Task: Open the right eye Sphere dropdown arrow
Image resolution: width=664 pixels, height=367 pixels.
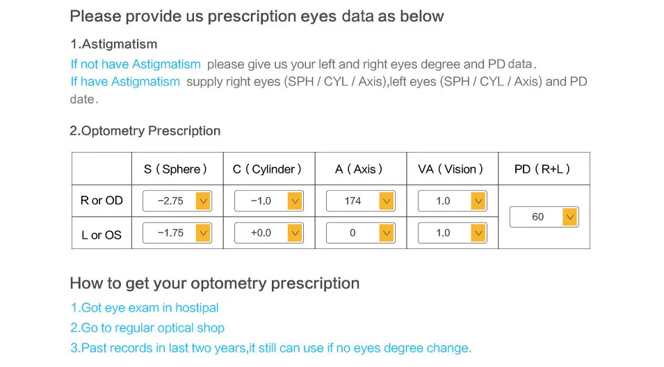Action: [203, 201]
